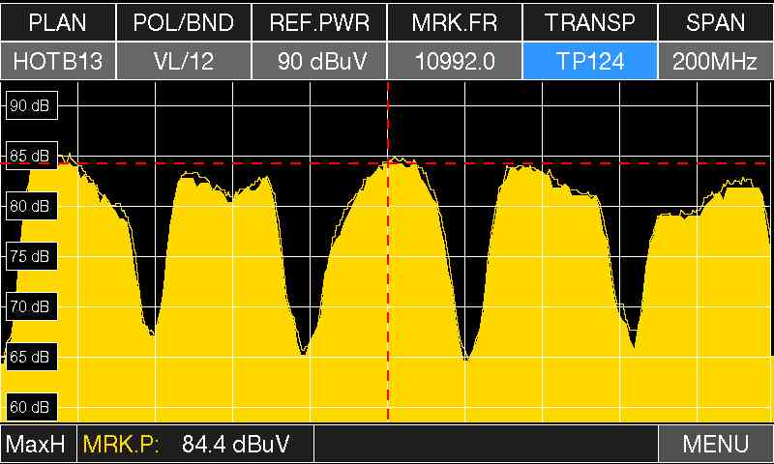Edit the 10992.0 marker frequency value

[x=455, y=61]
